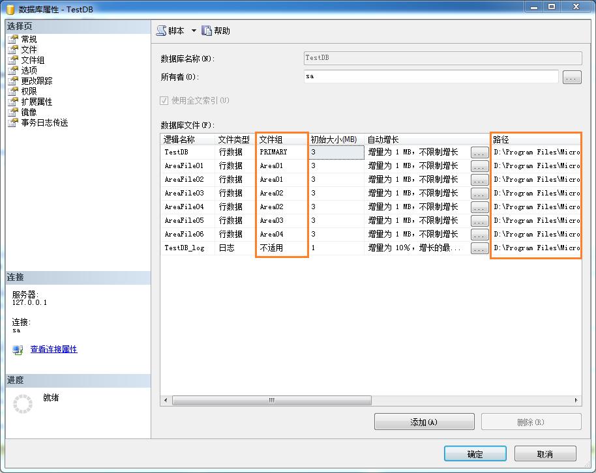596x473 pixels.
Task: Open the 脚本 dropdown arrow
Action: pos(194,31)
